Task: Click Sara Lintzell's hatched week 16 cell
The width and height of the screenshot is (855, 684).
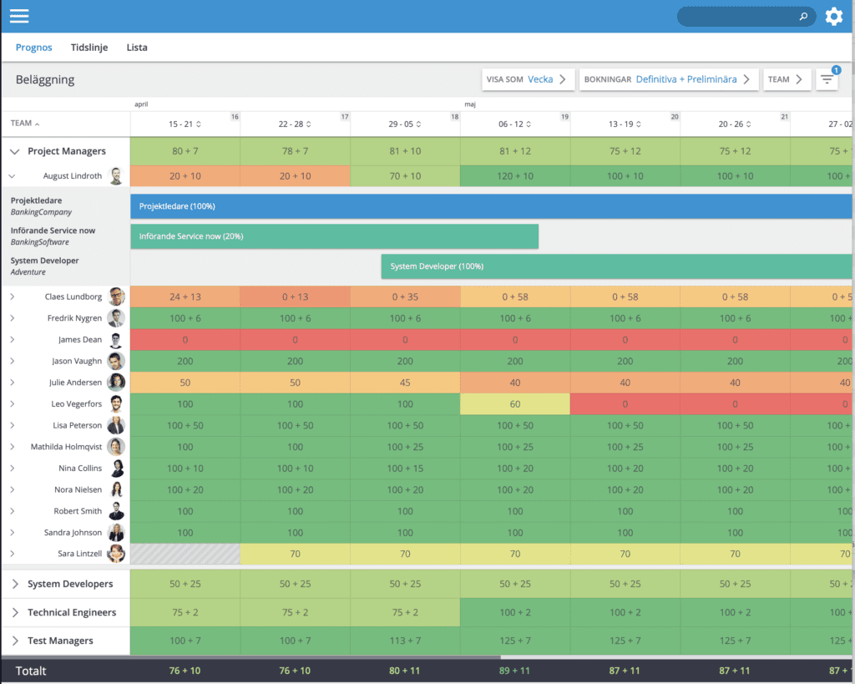Action: (x=185, y=554)
